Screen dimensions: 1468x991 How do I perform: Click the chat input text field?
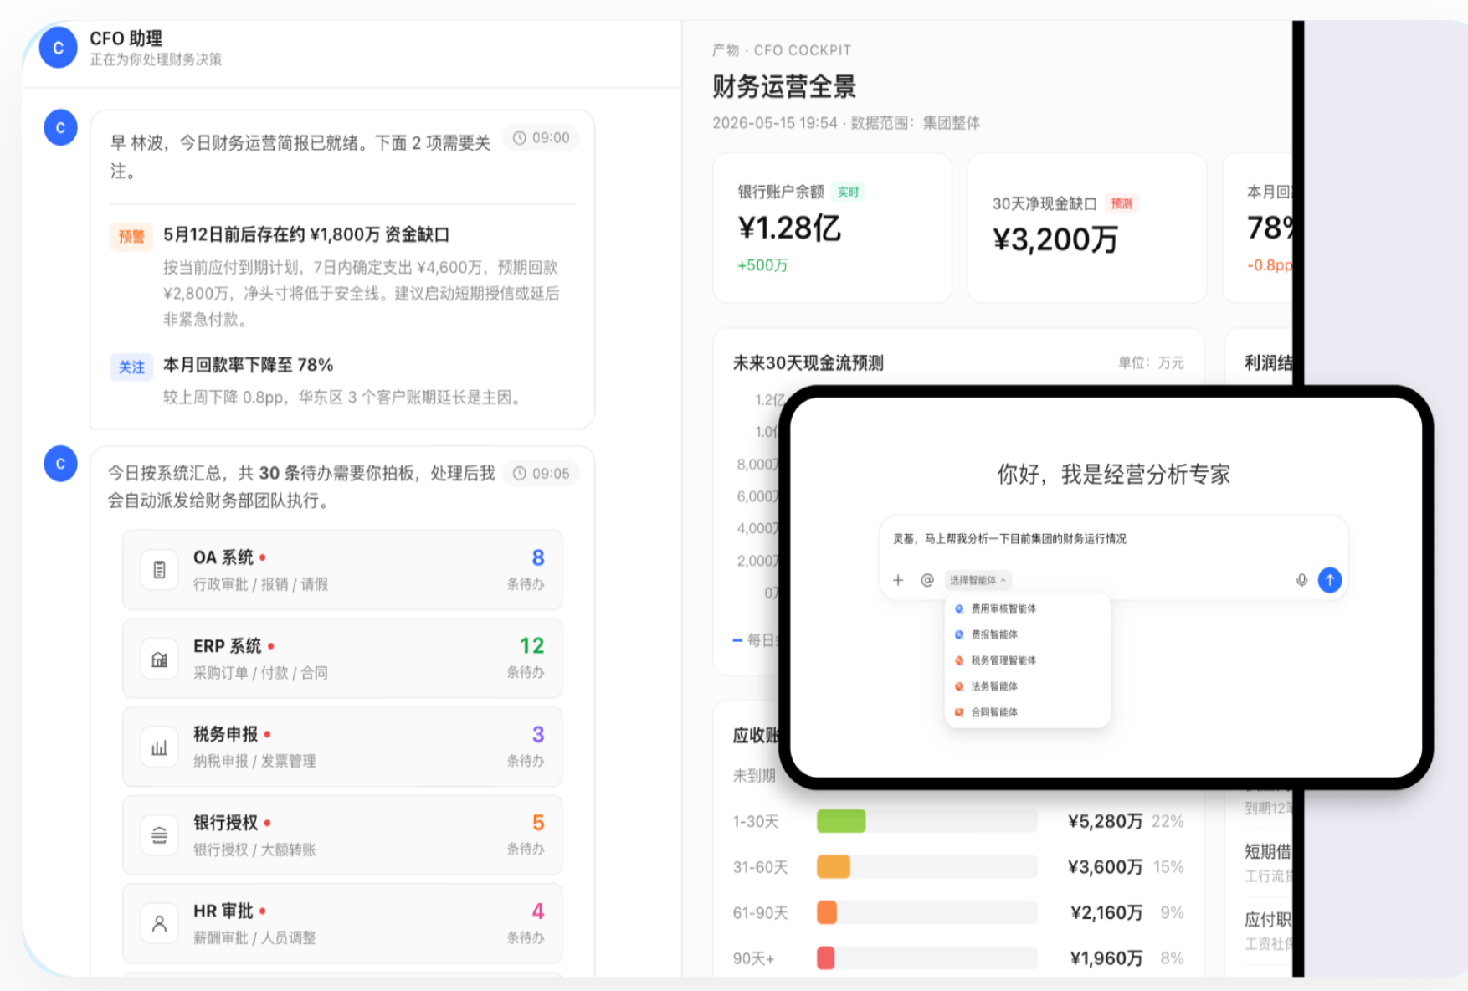(1113, 539)
